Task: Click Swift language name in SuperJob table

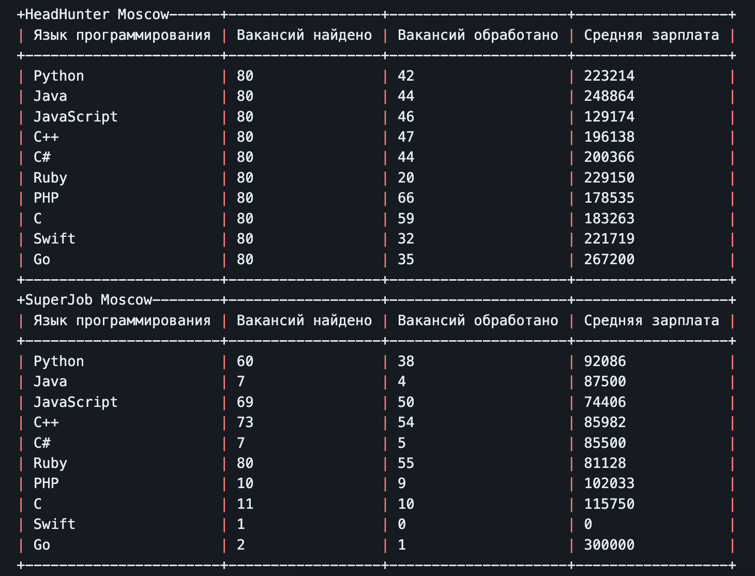Action: 54,524
